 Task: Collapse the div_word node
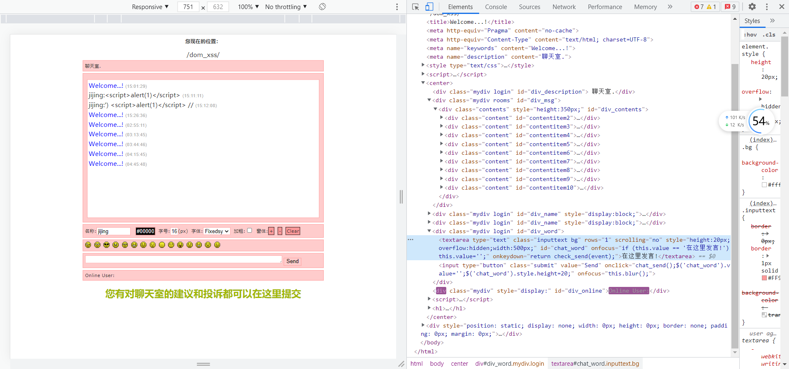pos(429,231)
